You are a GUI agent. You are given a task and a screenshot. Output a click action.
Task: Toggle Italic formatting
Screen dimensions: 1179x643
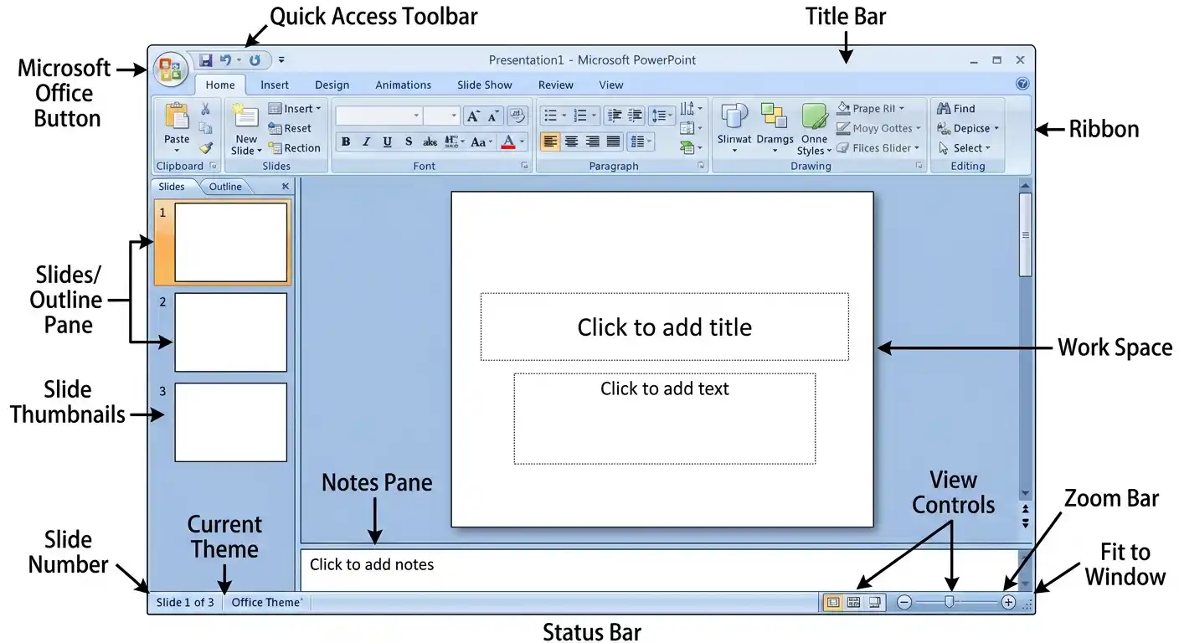click(366, 141)
